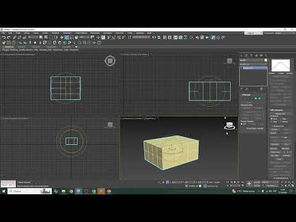Expand the Editable Poly stack entry
Image resolution: width=296 pixels, height=222 pixels.
[x=241, y=68]
